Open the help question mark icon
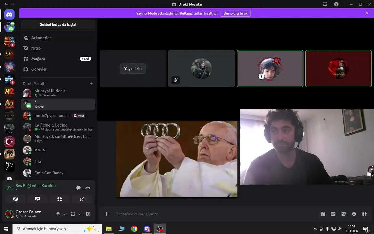 coord(336,4)
